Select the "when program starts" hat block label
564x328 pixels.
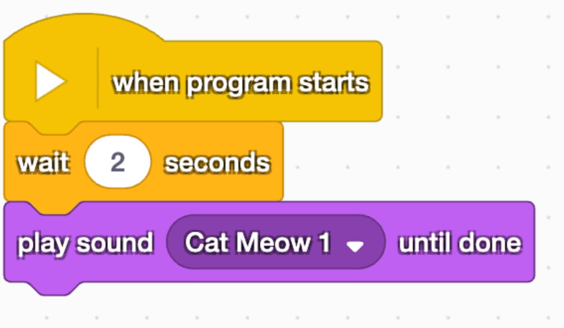point(241,84)
